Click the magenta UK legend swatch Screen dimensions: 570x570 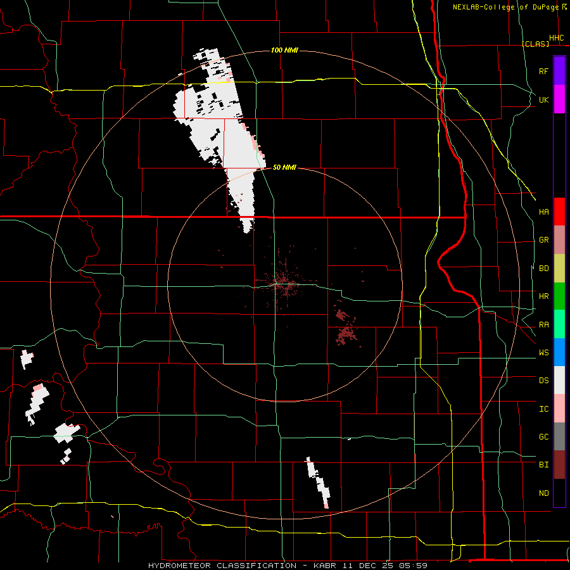(559, 99)
